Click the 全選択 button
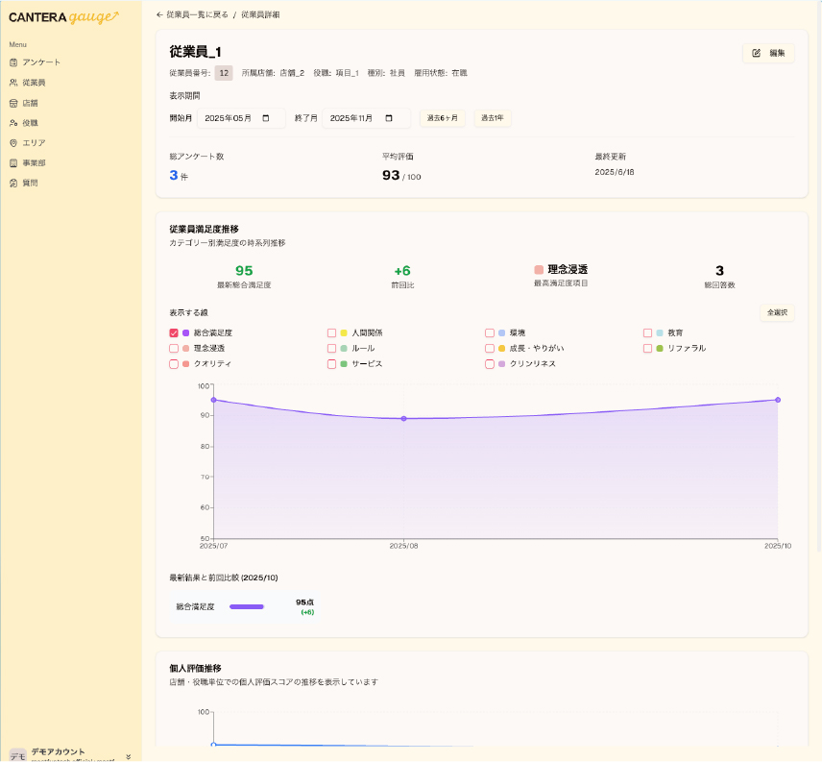 tap(776, 312)
